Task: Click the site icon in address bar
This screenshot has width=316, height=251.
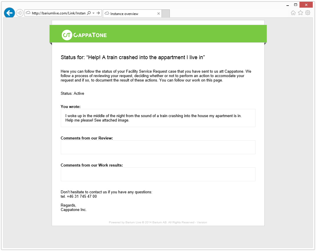Action: click(x=28, y=13)
